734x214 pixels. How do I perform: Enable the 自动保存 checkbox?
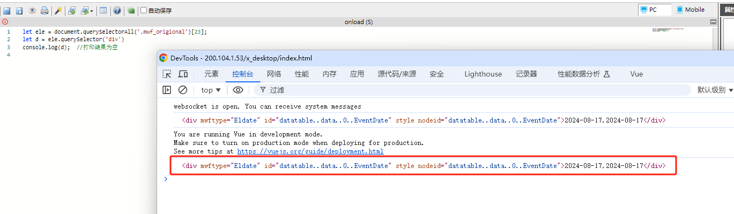pos(144,11)
